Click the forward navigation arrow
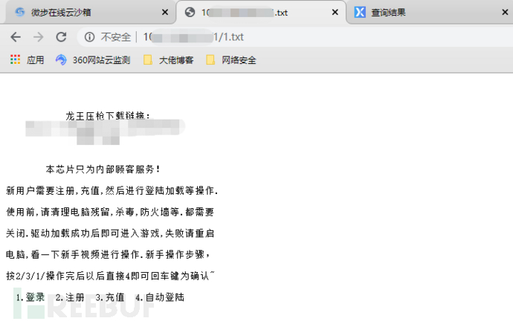 point(38,37)
